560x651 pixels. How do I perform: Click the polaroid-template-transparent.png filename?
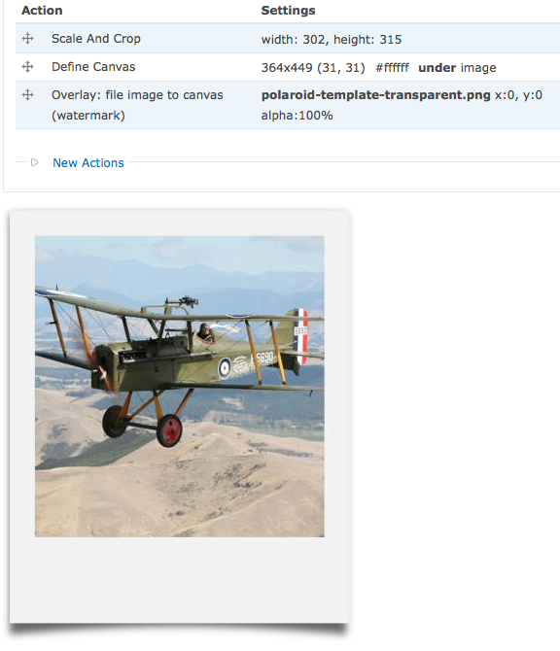pyautogui.click(x=375, y=95)
